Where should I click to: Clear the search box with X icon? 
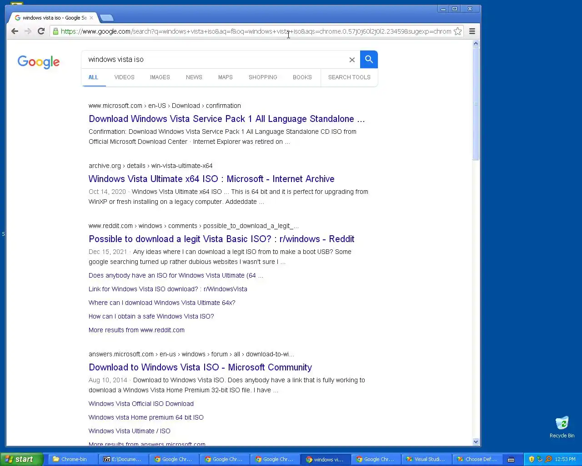point(352,60)
